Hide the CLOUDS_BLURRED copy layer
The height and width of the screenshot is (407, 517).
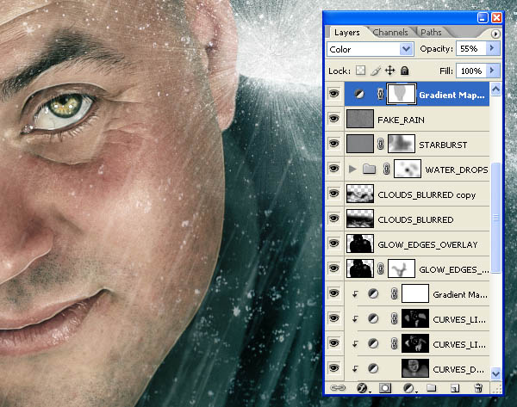[x=334, y=194]
